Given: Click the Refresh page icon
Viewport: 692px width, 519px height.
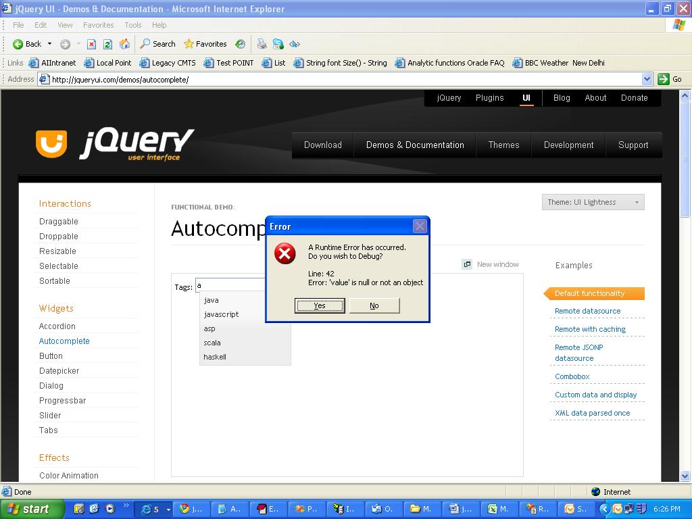Looking at the screenshot, I should click(x=107, y=44).
